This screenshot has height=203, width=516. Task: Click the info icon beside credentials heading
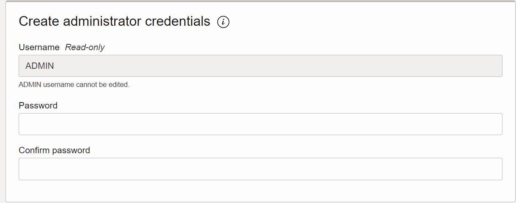click(x=223, y=22)
